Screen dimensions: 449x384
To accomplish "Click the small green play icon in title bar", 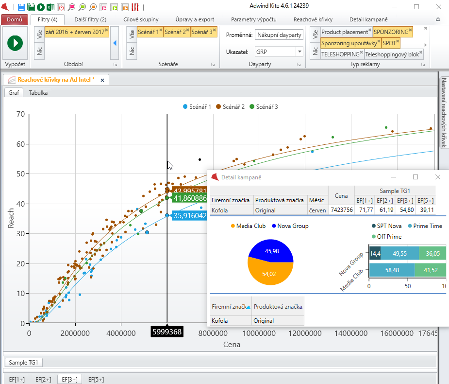I will click(41, 7).
